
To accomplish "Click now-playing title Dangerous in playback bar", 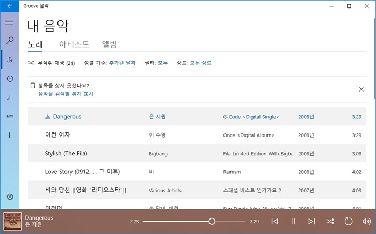I will tap(39, 218).
